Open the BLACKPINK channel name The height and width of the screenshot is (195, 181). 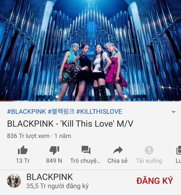[50, 177]
